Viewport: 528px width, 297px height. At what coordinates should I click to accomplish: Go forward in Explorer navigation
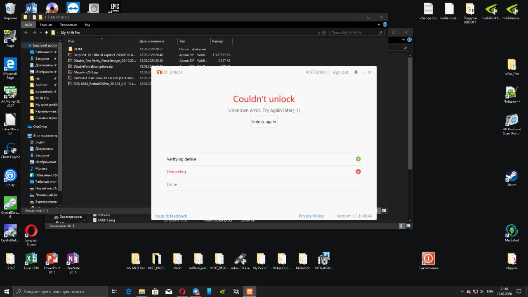tap(34, 33)
